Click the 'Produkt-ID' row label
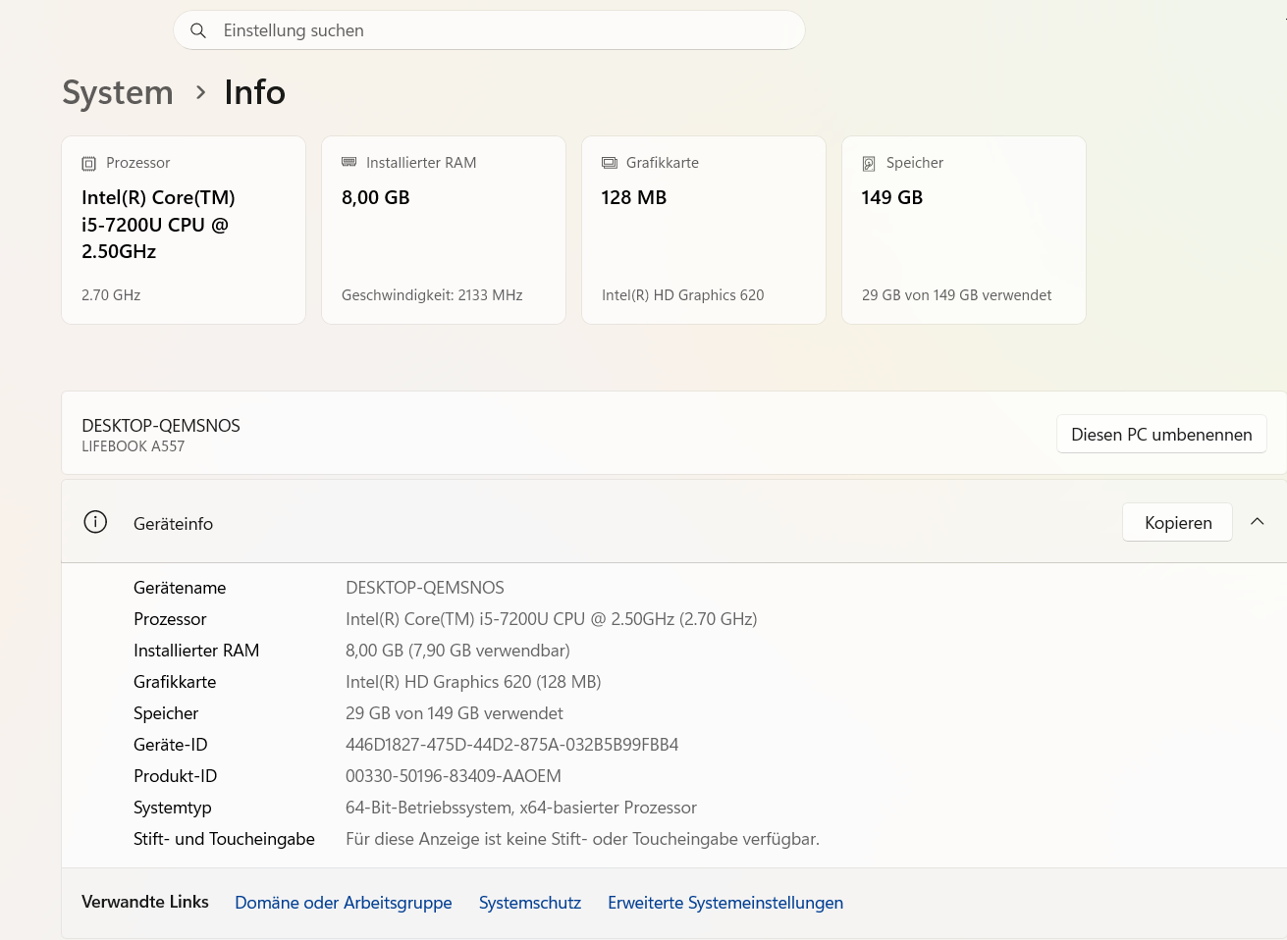 [176, 776]
